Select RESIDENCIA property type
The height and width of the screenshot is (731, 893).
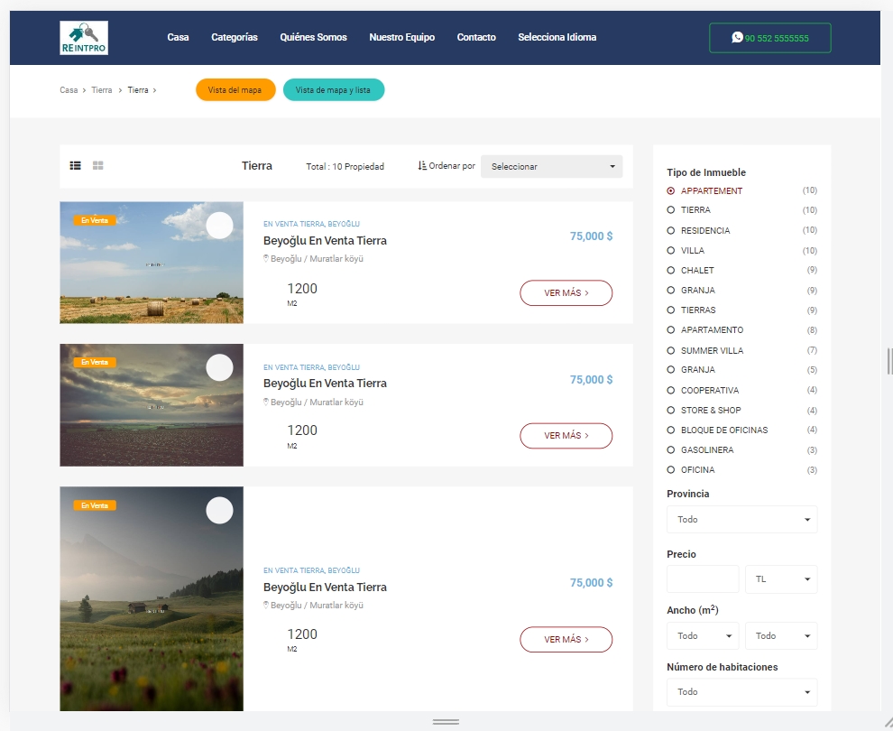pyautogui.click(x=699, y=231)
